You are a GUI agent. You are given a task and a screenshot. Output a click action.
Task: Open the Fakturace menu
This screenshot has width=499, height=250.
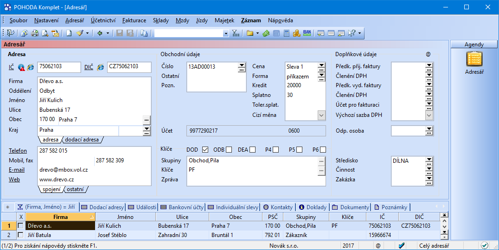134,20
